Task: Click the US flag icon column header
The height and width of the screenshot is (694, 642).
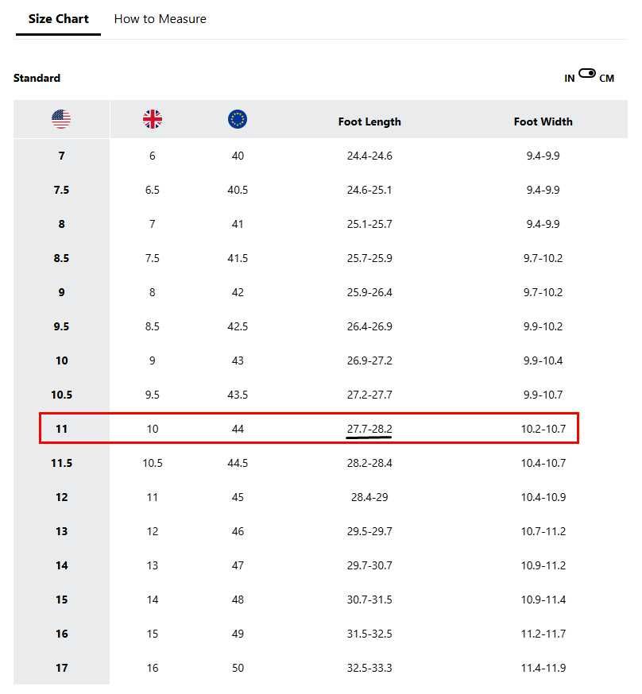Action: click(61, 119)
